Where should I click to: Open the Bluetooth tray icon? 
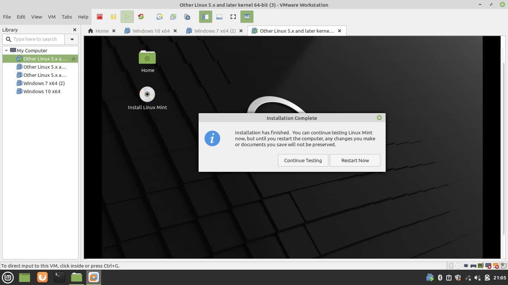coord(440,278)
